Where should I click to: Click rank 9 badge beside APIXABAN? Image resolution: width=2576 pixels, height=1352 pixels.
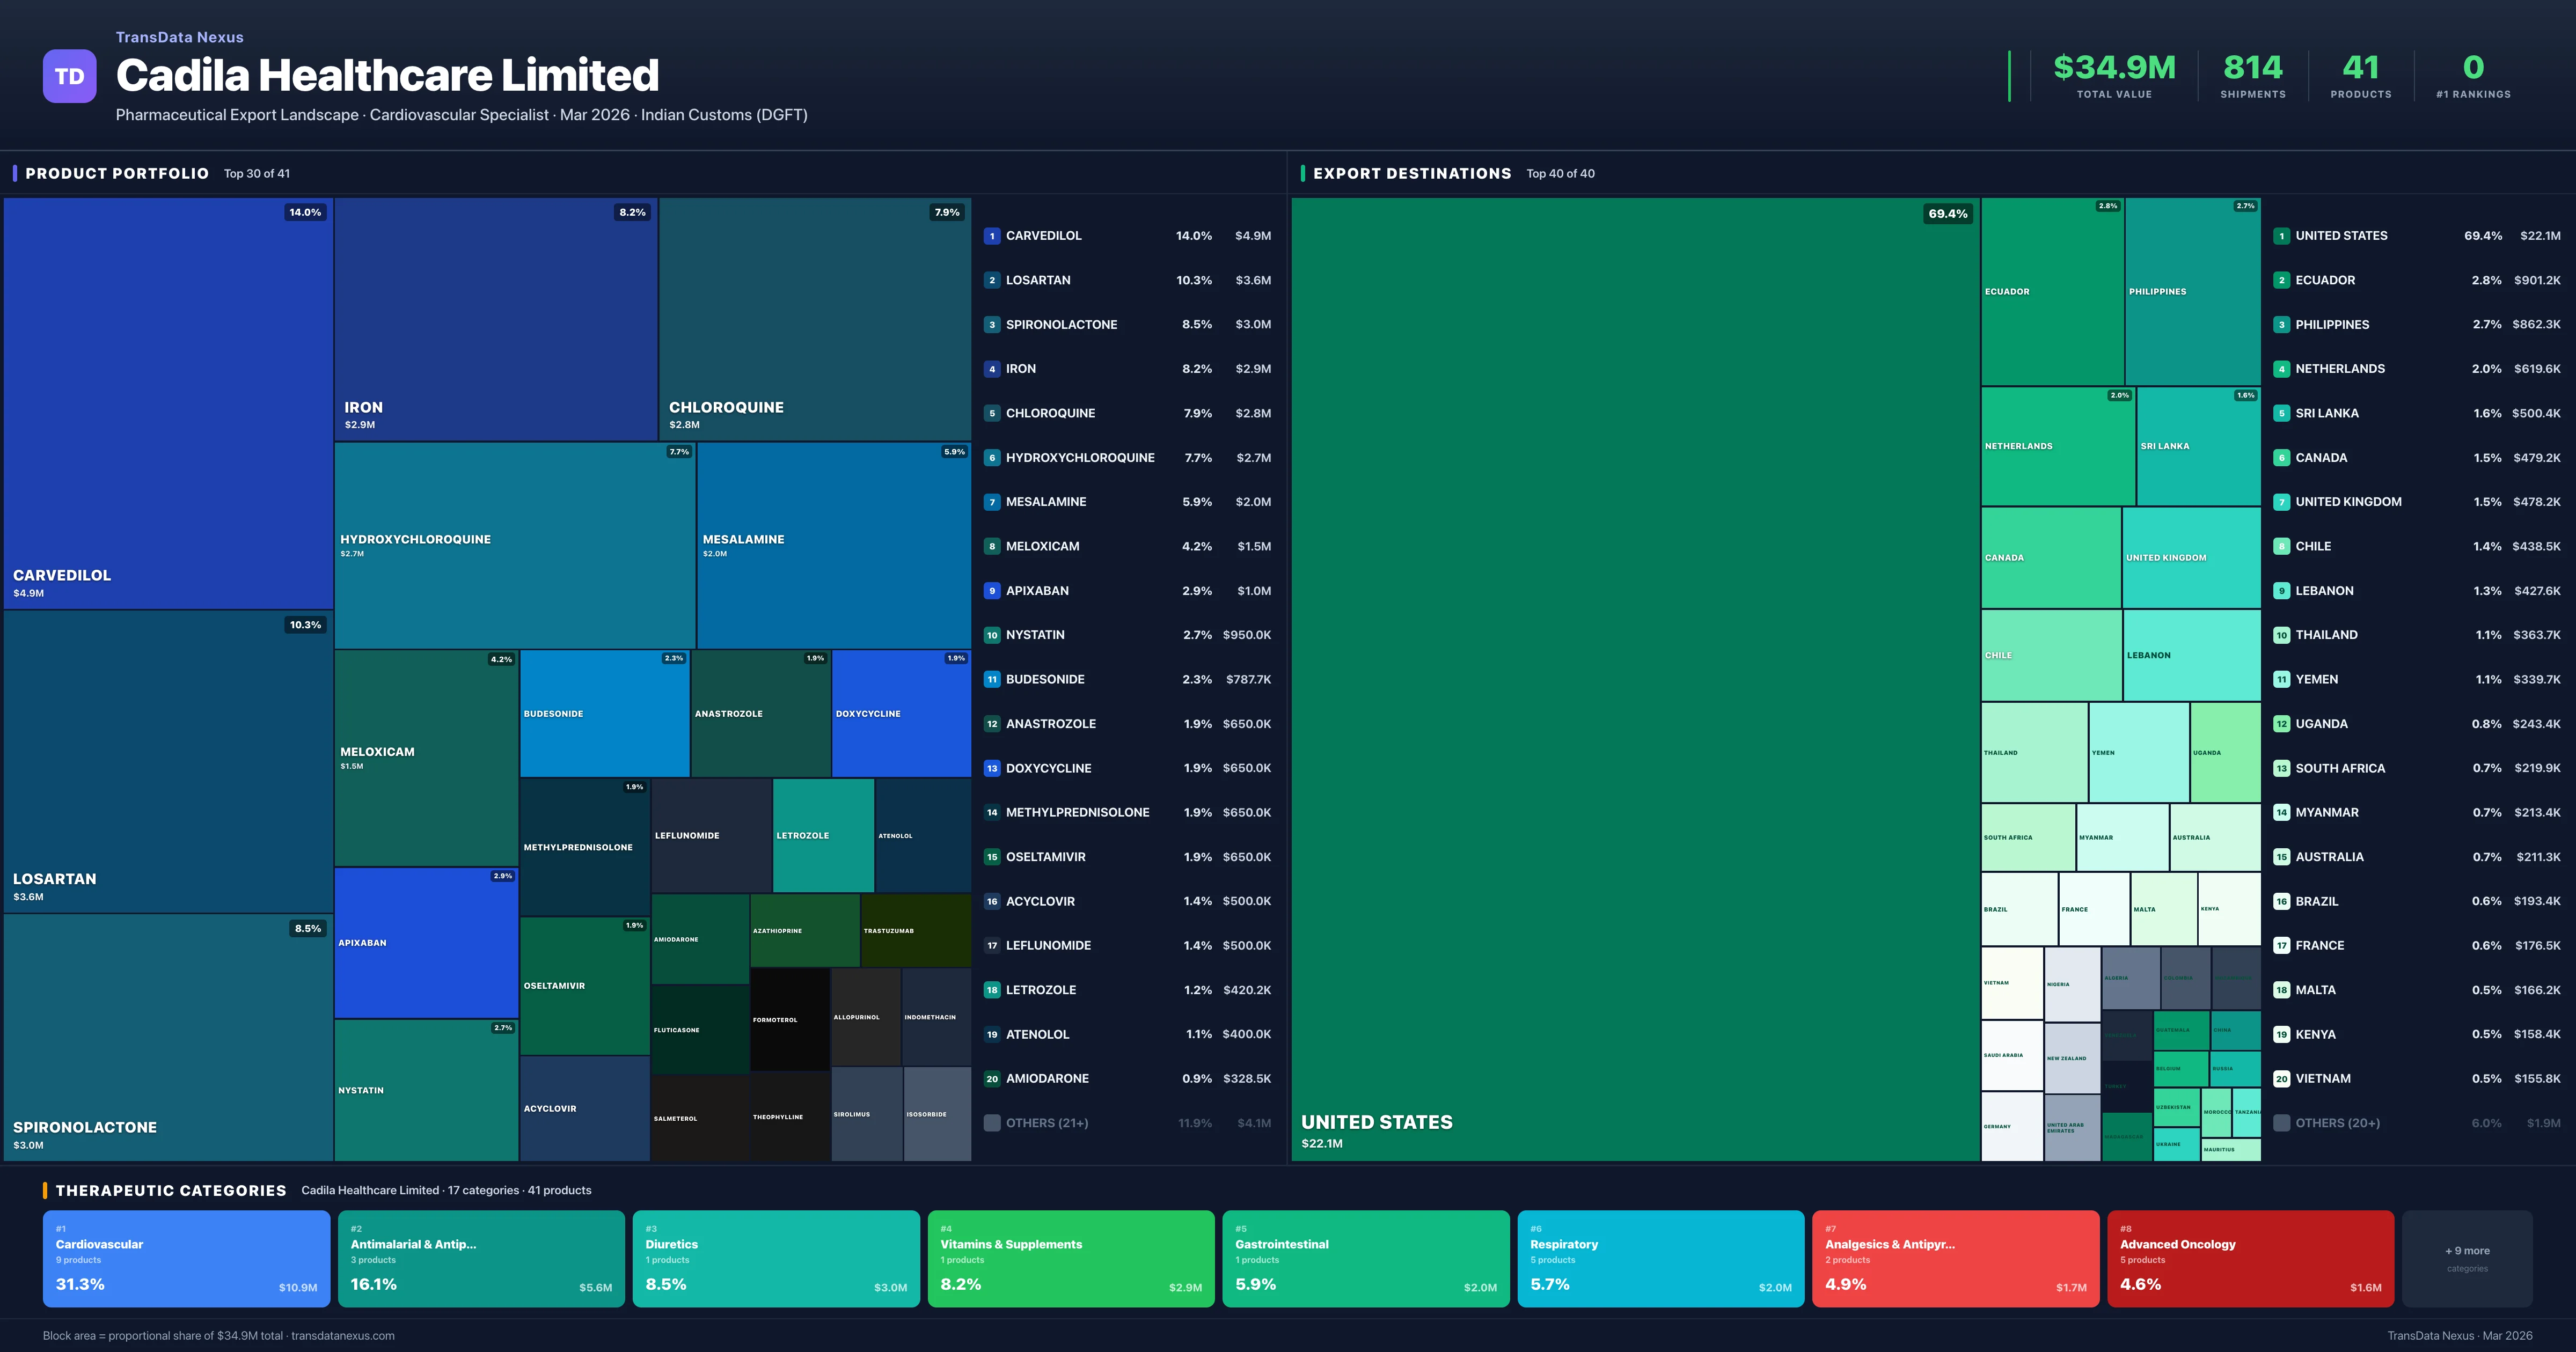click(991, 591)
